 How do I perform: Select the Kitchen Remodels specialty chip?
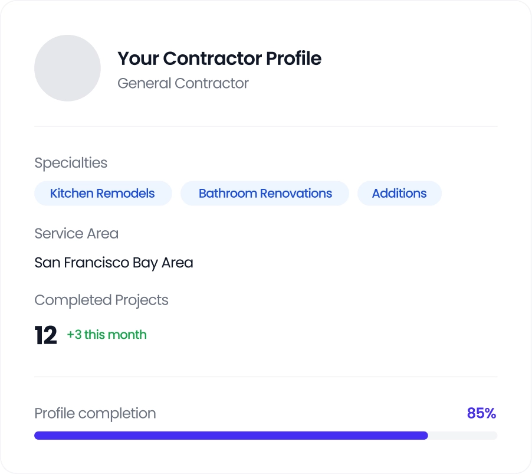click(103, 193)
